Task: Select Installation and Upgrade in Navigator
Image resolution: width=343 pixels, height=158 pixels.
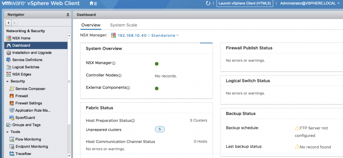Action: click(32, 53)
